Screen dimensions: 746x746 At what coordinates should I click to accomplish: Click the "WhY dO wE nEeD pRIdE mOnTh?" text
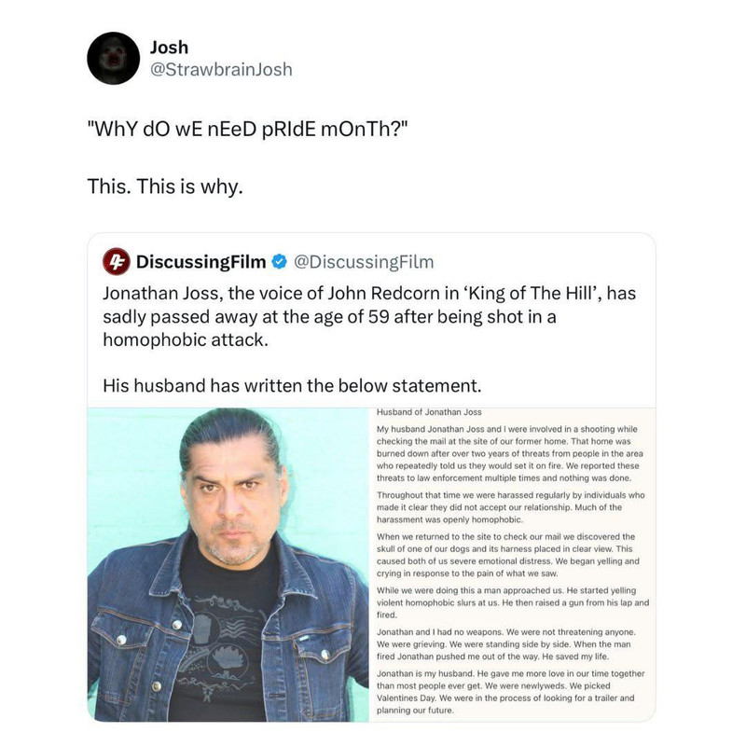pyautogui.click(x=248, y=129)
